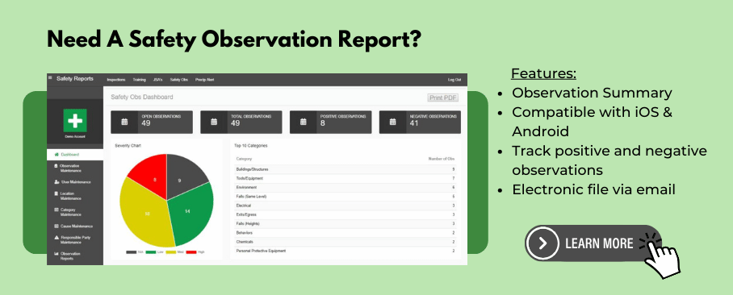
Task: Click the chart icon beside Observation Reports
Action: point(57,254)
